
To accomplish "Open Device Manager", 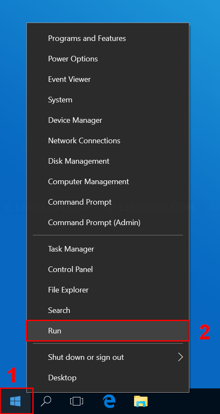I will (x=108, y=120).
